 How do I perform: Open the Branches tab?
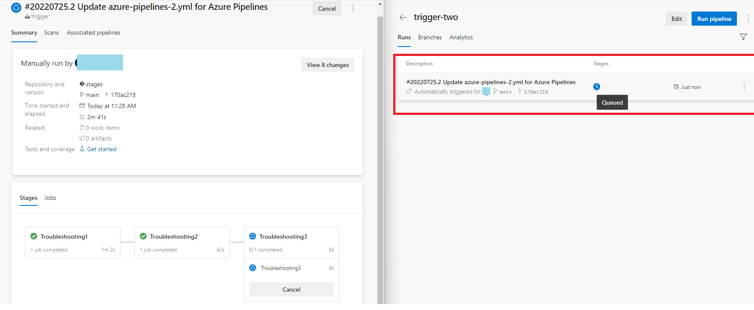[430, 38]
